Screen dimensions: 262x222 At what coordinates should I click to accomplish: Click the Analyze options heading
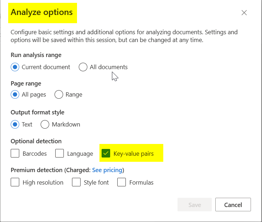coord(42,12)
